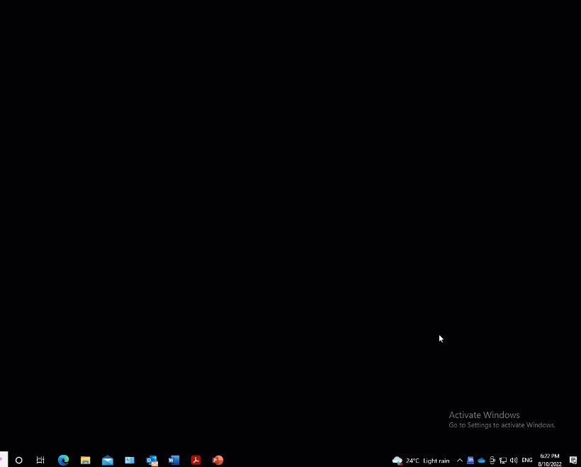Open Task View on the taskbar

pyautogui.click(x=40, y=460)
